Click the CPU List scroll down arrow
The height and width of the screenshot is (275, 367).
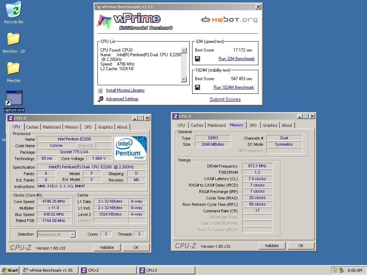click(x=184, y=79)
